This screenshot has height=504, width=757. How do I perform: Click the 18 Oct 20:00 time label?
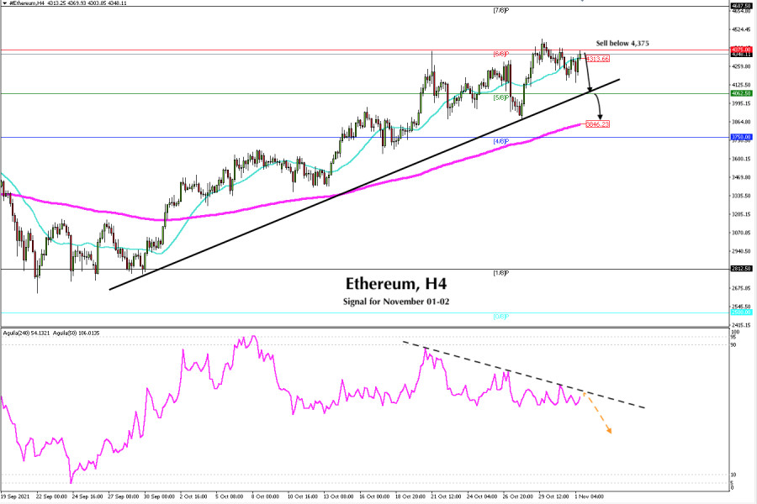pos(410,496)
